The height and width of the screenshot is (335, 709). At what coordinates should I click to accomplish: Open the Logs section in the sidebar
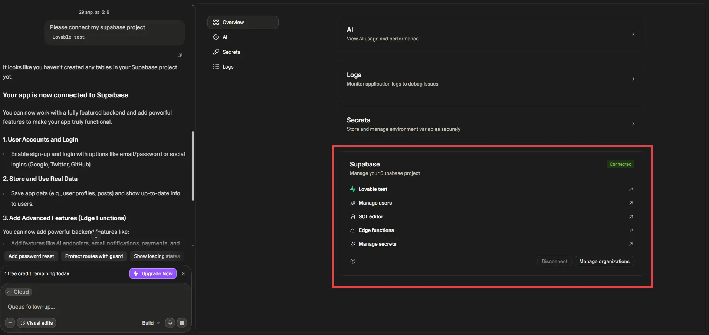tap(227, 67)
